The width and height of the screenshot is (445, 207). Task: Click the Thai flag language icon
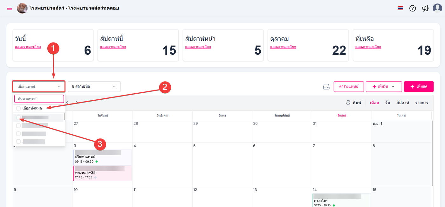(400, 8)
